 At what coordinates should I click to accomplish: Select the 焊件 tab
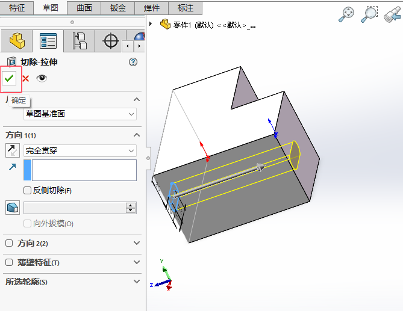151,8
